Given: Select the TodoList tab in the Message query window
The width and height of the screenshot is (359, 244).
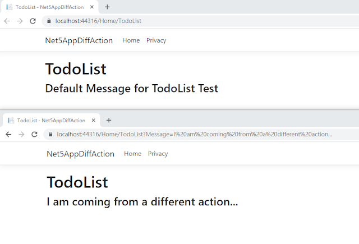Looking at the screenshot, I should [x=48, y=120].
